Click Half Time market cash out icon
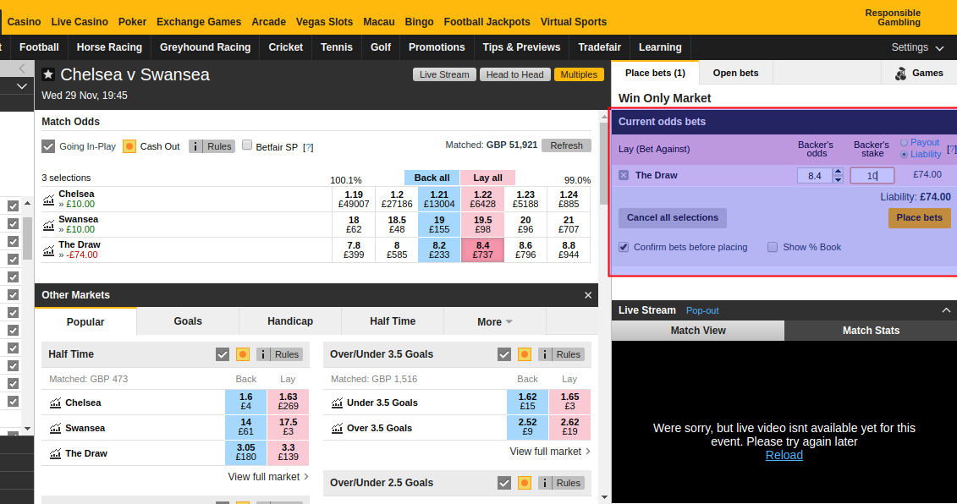Viewport: 957px width, 504px height. click(x=243, y=354)
